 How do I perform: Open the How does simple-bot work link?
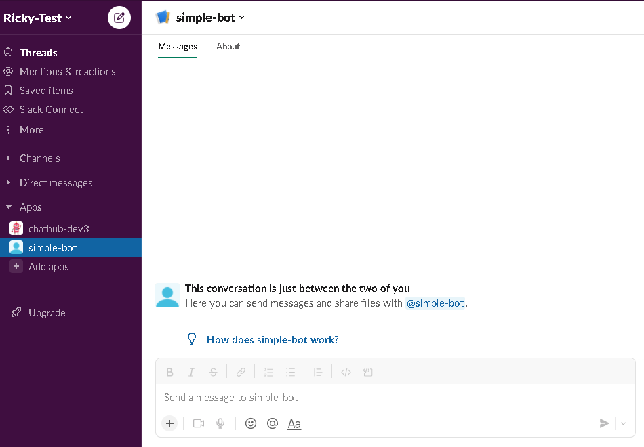coord(273,339)
